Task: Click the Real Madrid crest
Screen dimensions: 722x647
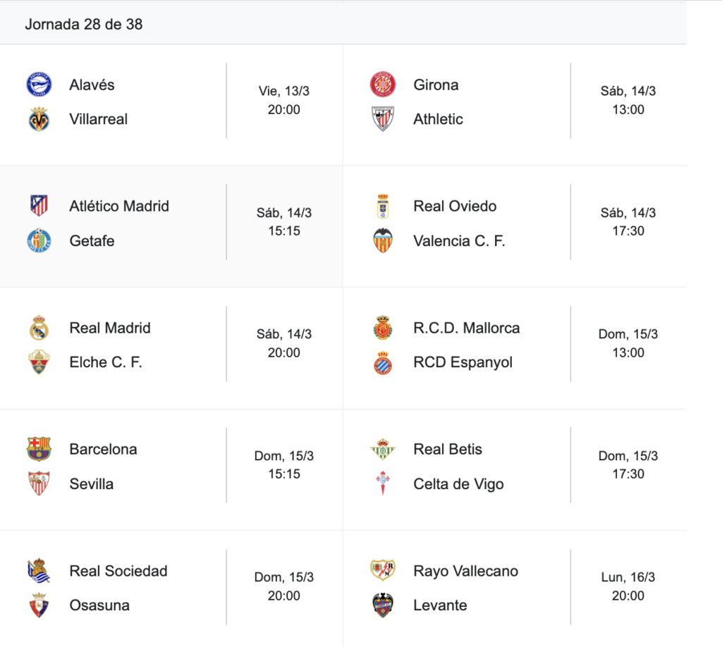Action: 39,328
